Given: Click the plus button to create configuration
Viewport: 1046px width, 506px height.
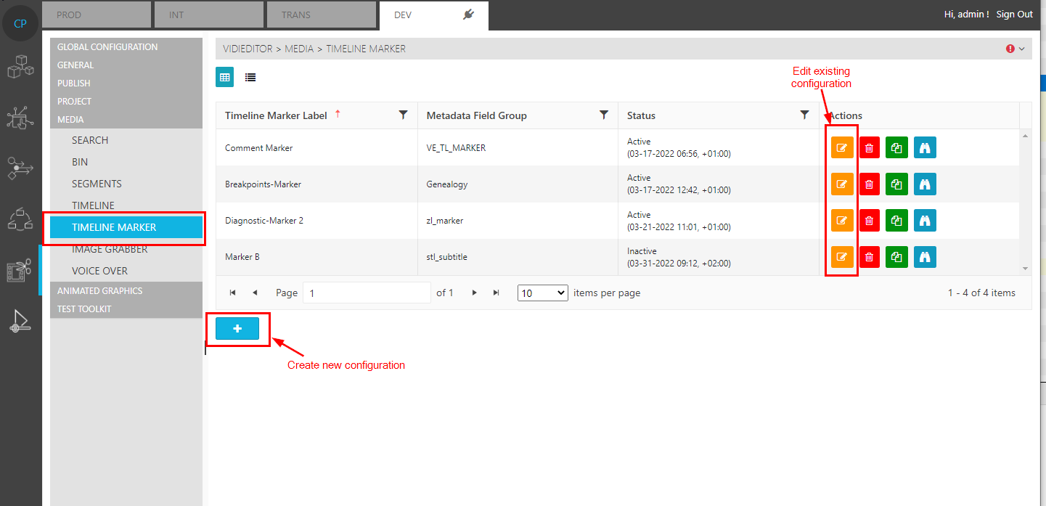Looking at the screenshot, I should [x=237, y=329].
